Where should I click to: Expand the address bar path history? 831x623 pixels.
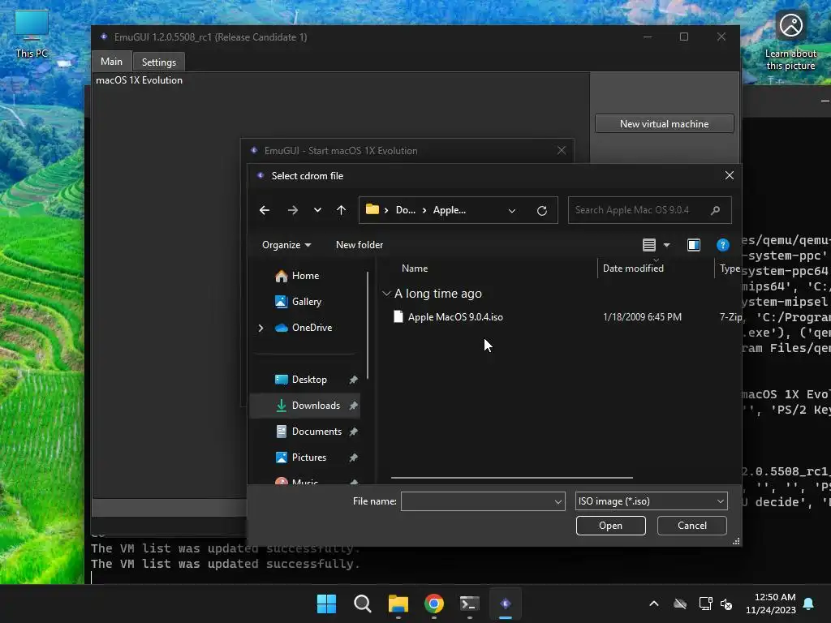pos(512,210)
